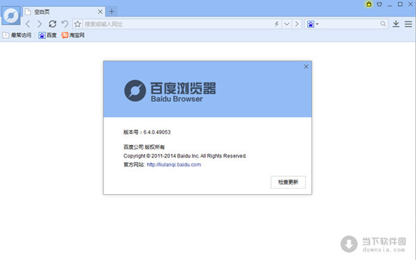Click the undo closed tab icon
This screenshot has width=416, height=260.
pyautogui.click(x=64, y=24)
